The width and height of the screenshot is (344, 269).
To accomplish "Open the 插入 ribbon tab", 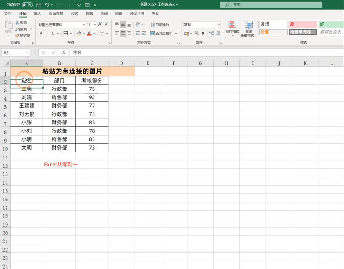I will pyautogui.click(x=37, y=14).
